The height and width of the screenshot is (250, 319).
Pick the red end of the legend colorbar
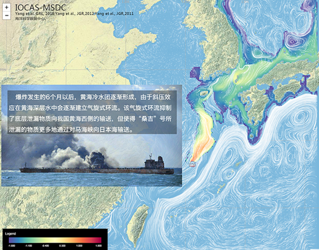coord(99,240)
